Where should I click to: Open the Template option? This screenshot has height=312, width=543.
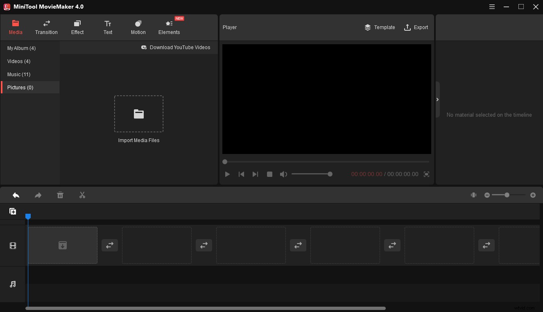point(380,27)
